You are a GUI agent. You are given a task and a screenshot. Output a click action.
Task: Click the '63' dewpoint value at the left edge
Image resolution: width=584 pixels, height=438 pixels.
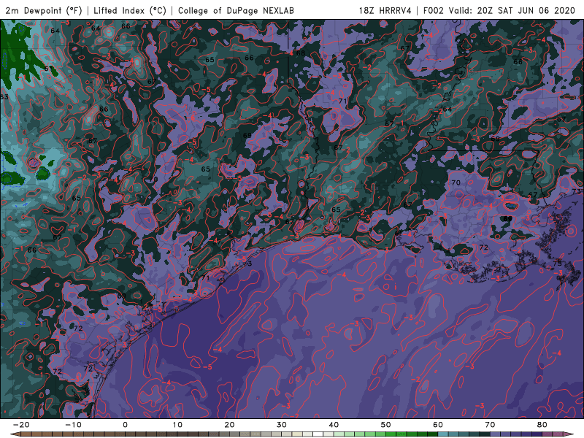(x=4, y=97)
